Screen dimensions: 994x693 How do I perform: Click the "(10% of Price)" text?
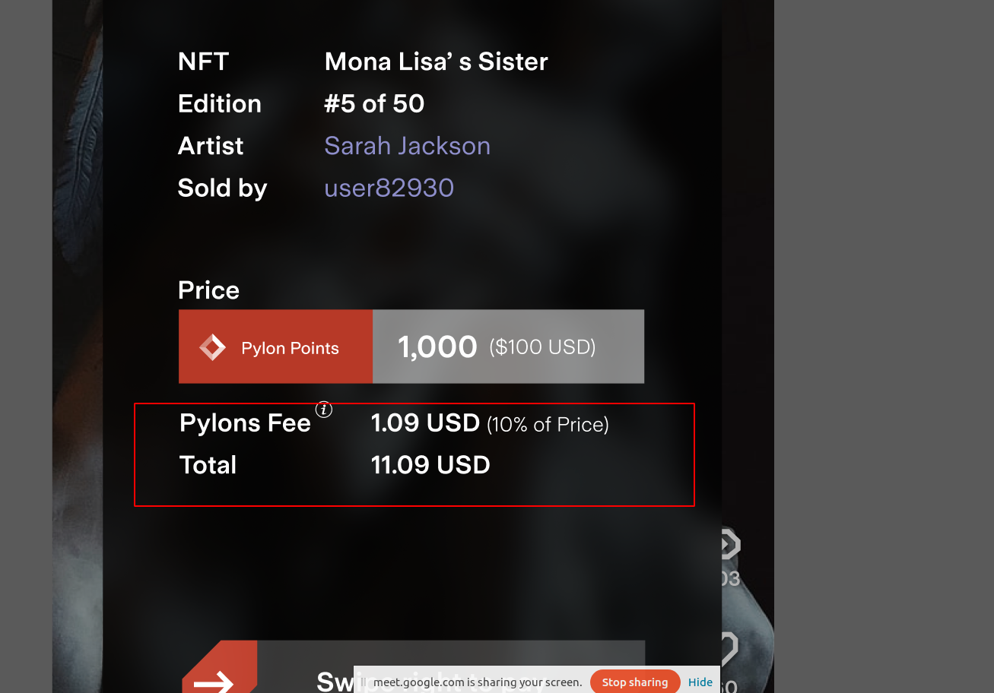tap(547, 425)
